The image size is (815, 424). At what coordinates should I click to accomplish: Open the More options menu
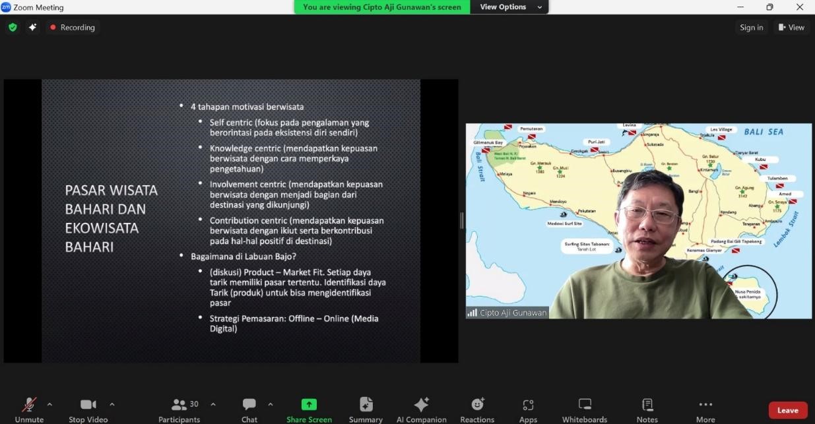[x=705, y=409]
